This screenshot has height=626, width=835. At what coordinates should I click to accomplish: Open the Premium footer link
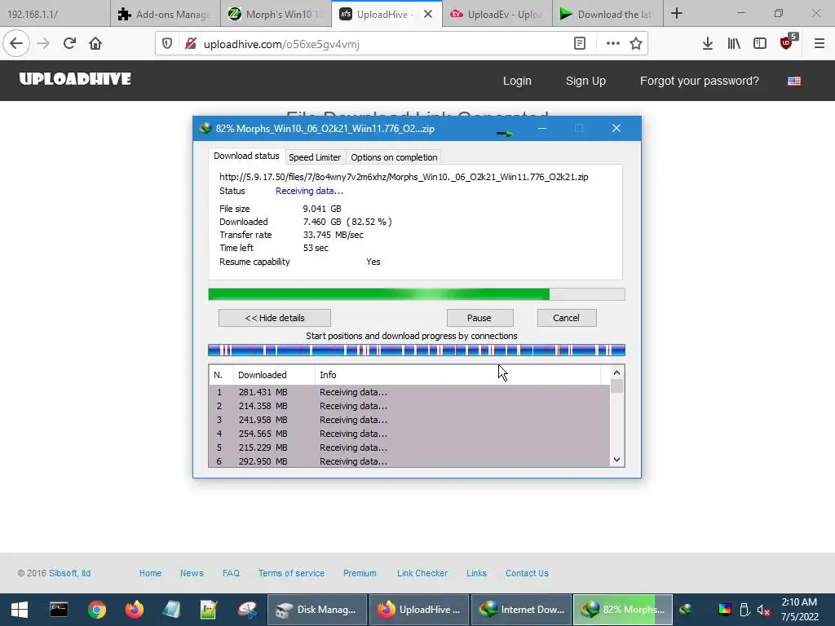click(360, 573)
